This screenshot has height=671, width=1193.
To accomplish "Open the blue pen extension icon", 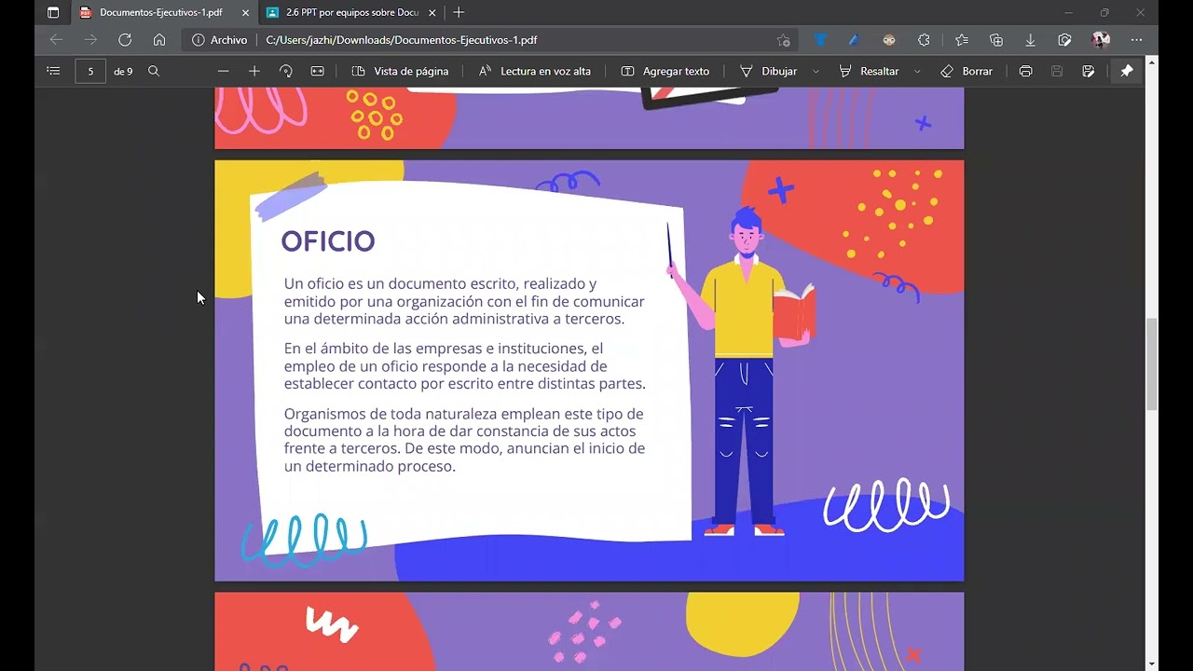I will [854, 40].
